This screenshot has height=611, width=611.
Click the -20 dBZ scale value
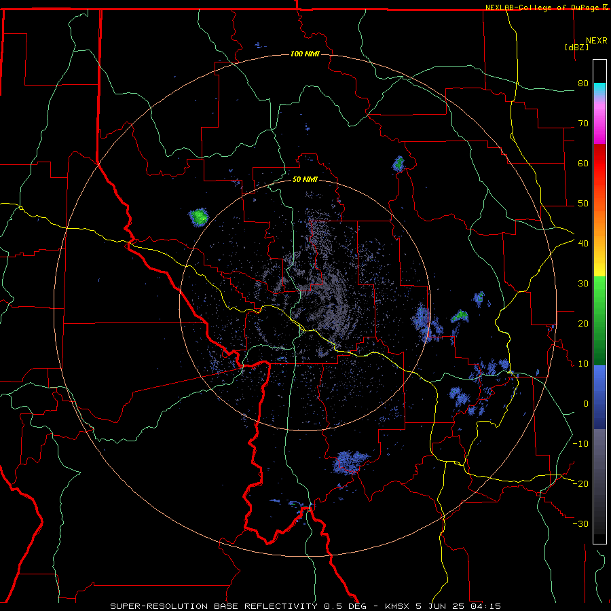point(580,484)
